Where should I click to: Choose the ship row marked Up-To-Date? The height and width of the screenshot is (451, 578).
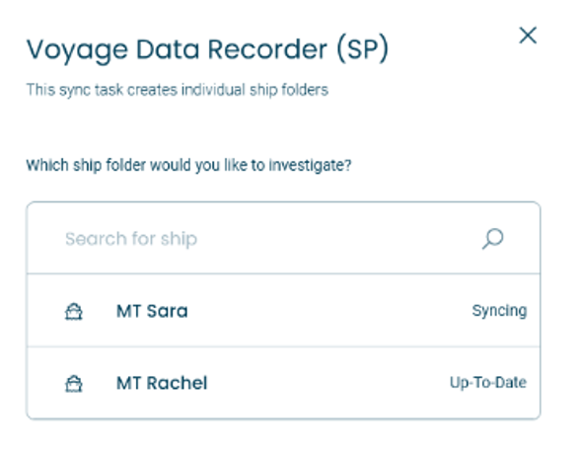coord(283,383)
